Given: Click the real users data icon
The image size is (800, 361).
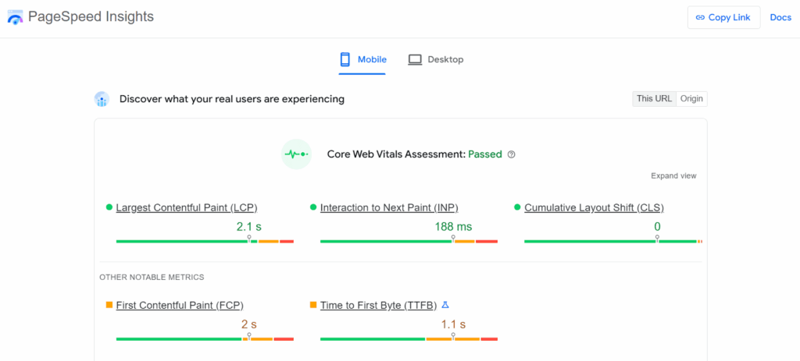Looking at the screenshot, I should point(102,99).
